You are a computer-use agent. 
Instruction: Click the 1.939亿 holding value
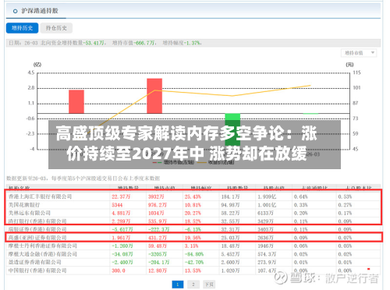coord(267,196)
